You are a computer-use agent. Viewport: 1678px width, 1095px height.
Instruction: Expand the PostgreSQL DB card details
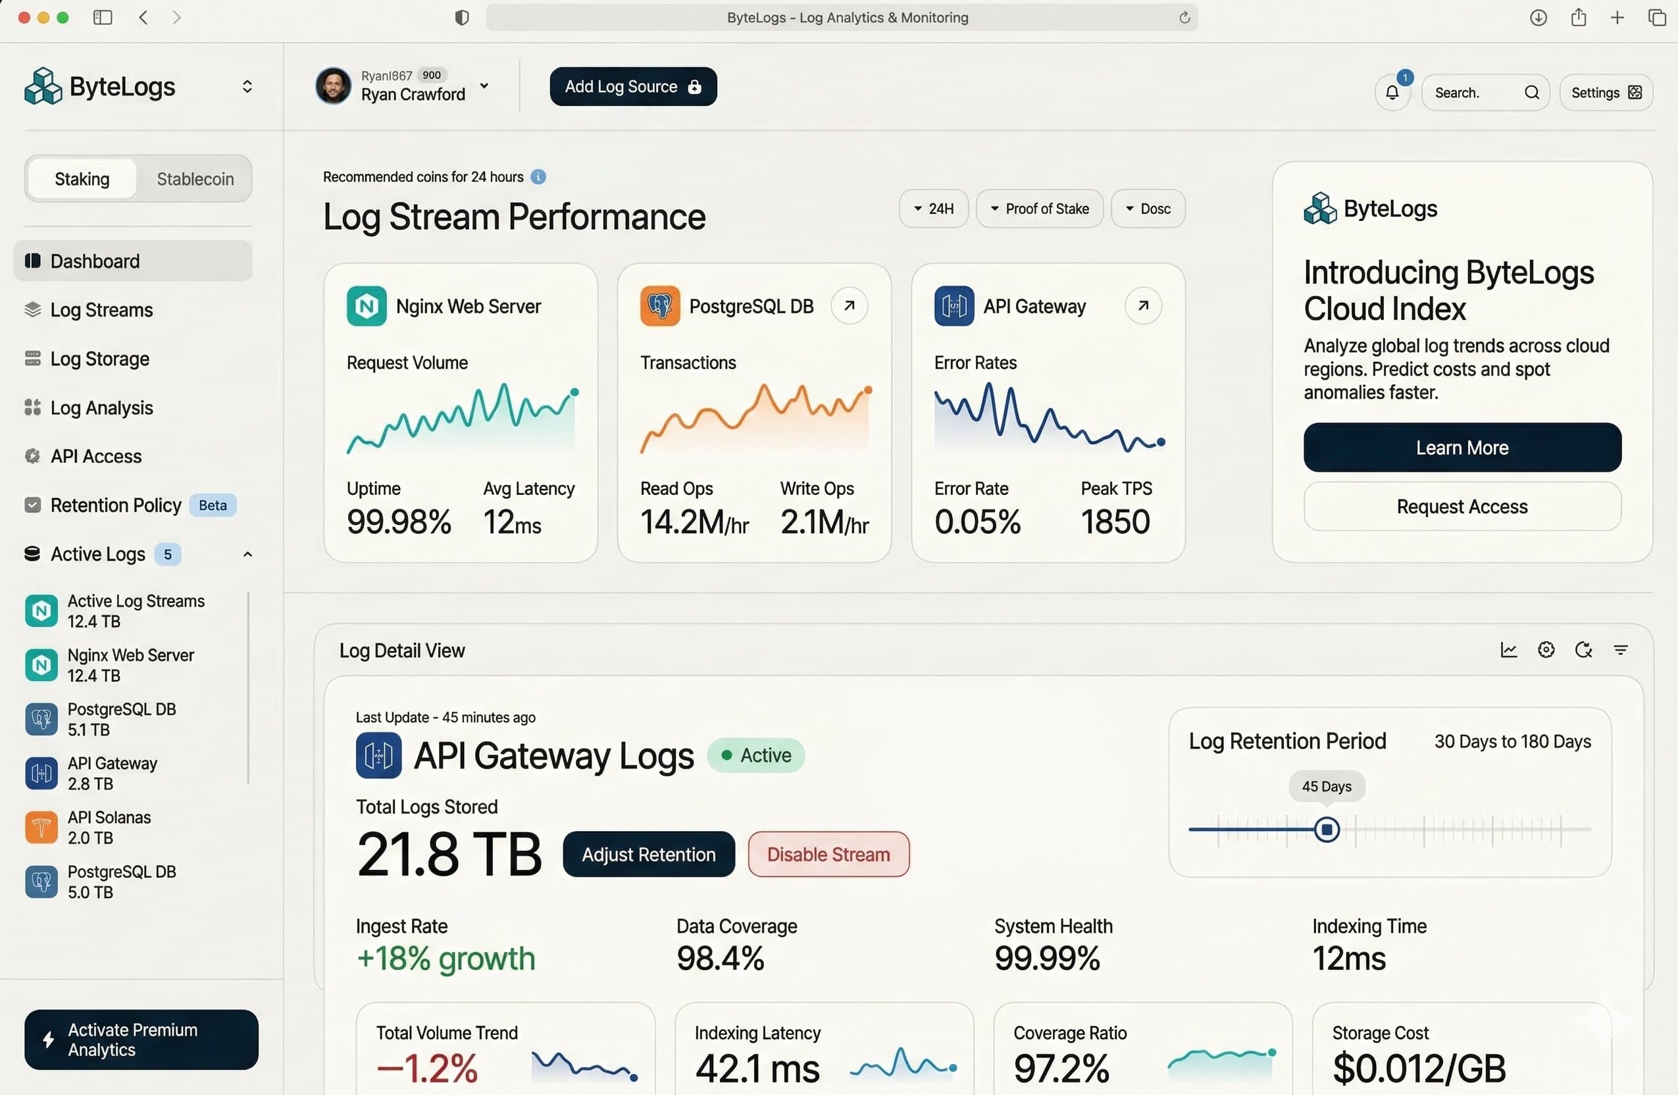pos(850,305)
